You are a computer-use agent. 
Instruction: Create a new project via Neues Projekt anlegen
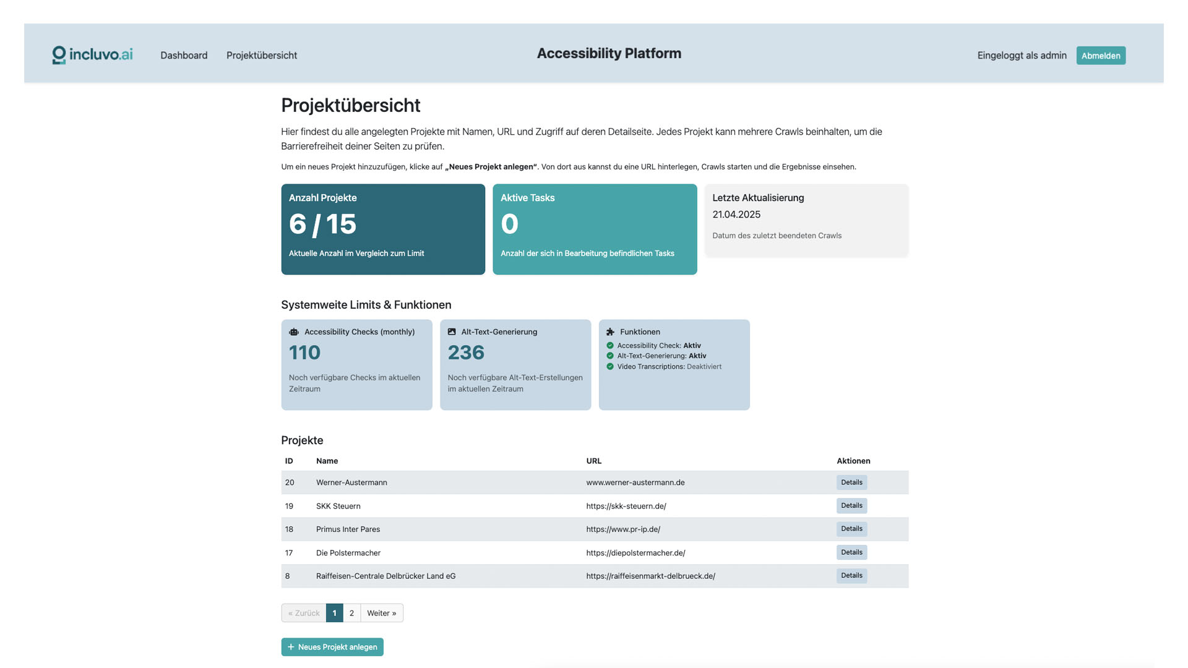tap(332, 646)
